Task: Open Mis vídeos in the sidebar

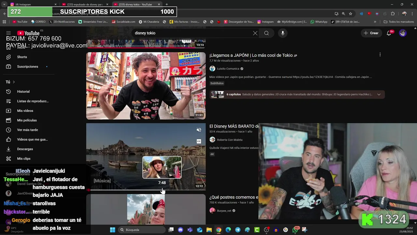Action: click(x=25, y=111)
